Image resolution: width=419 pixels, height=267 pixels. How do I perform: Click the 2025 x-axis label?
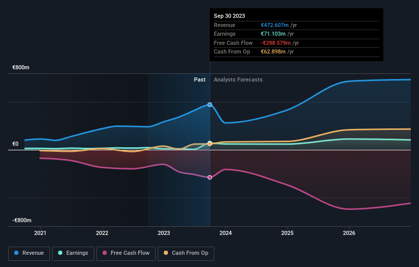tap(287, 233)
